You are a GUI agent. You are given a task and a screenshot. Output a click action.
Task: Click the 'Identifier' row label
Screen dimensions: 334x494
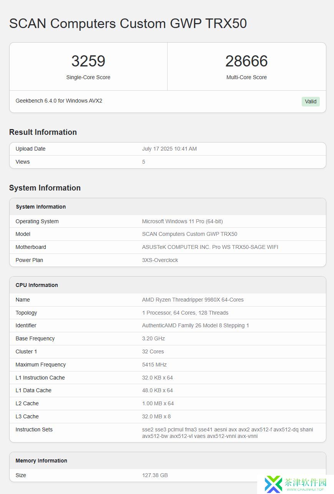coord(26,325)
